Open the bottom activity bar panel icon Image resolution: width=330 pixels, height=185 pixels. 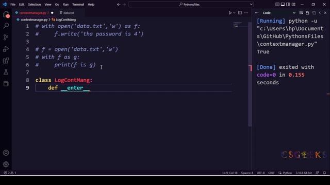6,83
